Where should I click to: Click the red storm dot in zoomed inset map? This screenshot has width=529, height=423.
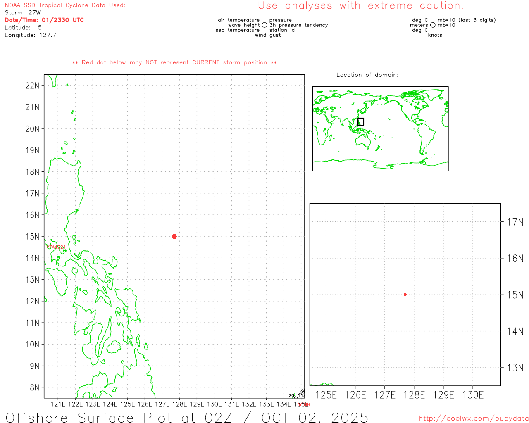[x=405, y=295]
